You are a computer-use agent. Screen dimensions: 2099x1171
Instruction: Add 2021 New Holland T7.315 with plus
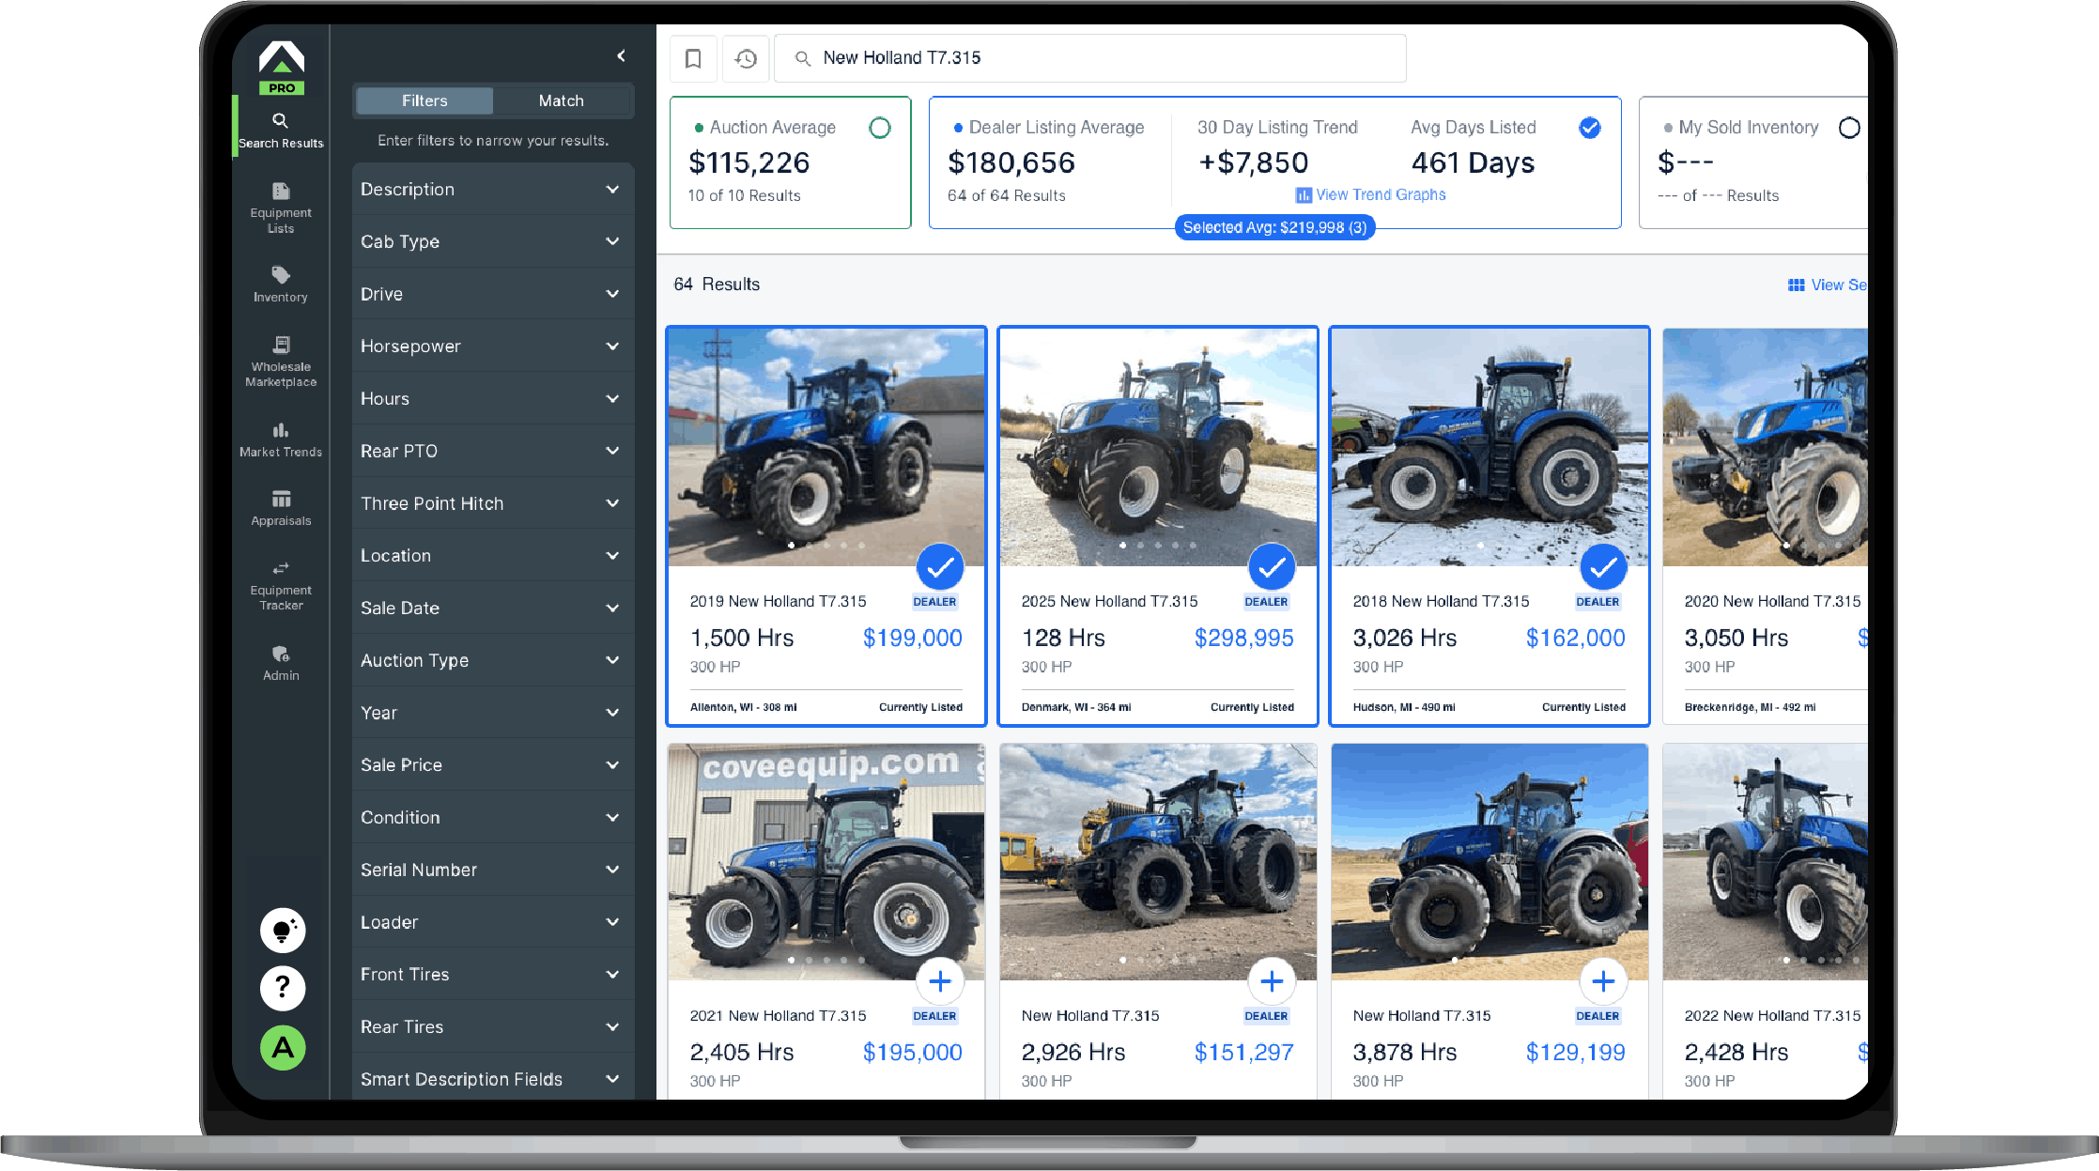tap(939, 981)
